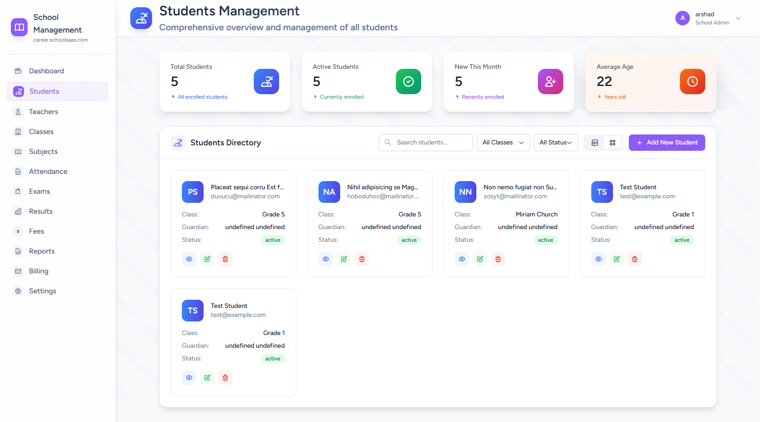Click the trash icon for Non nemo fugiat
The width and height of the screenshot is (760, 422).
point(498,259)
